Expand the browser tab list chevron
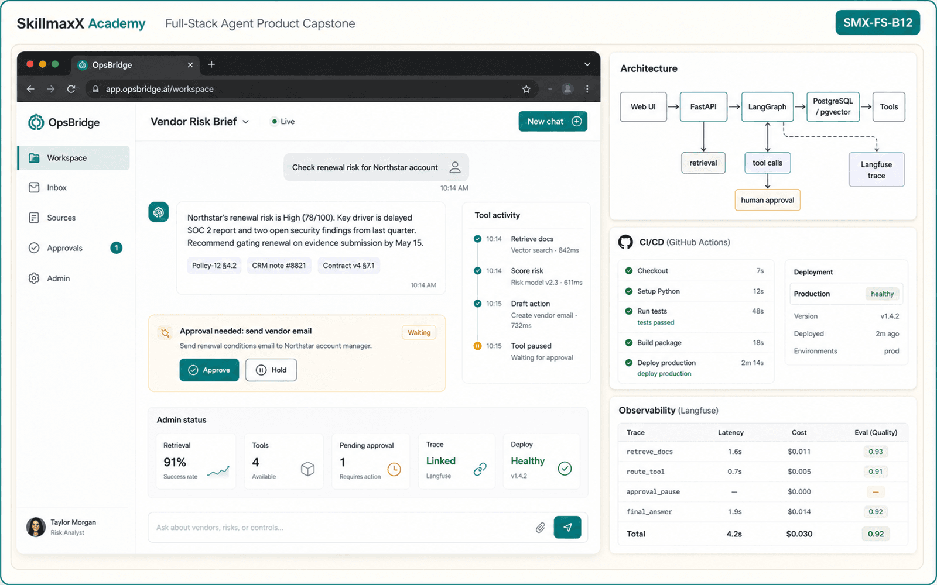Screen dimensions: 937x585 [587, 64]
